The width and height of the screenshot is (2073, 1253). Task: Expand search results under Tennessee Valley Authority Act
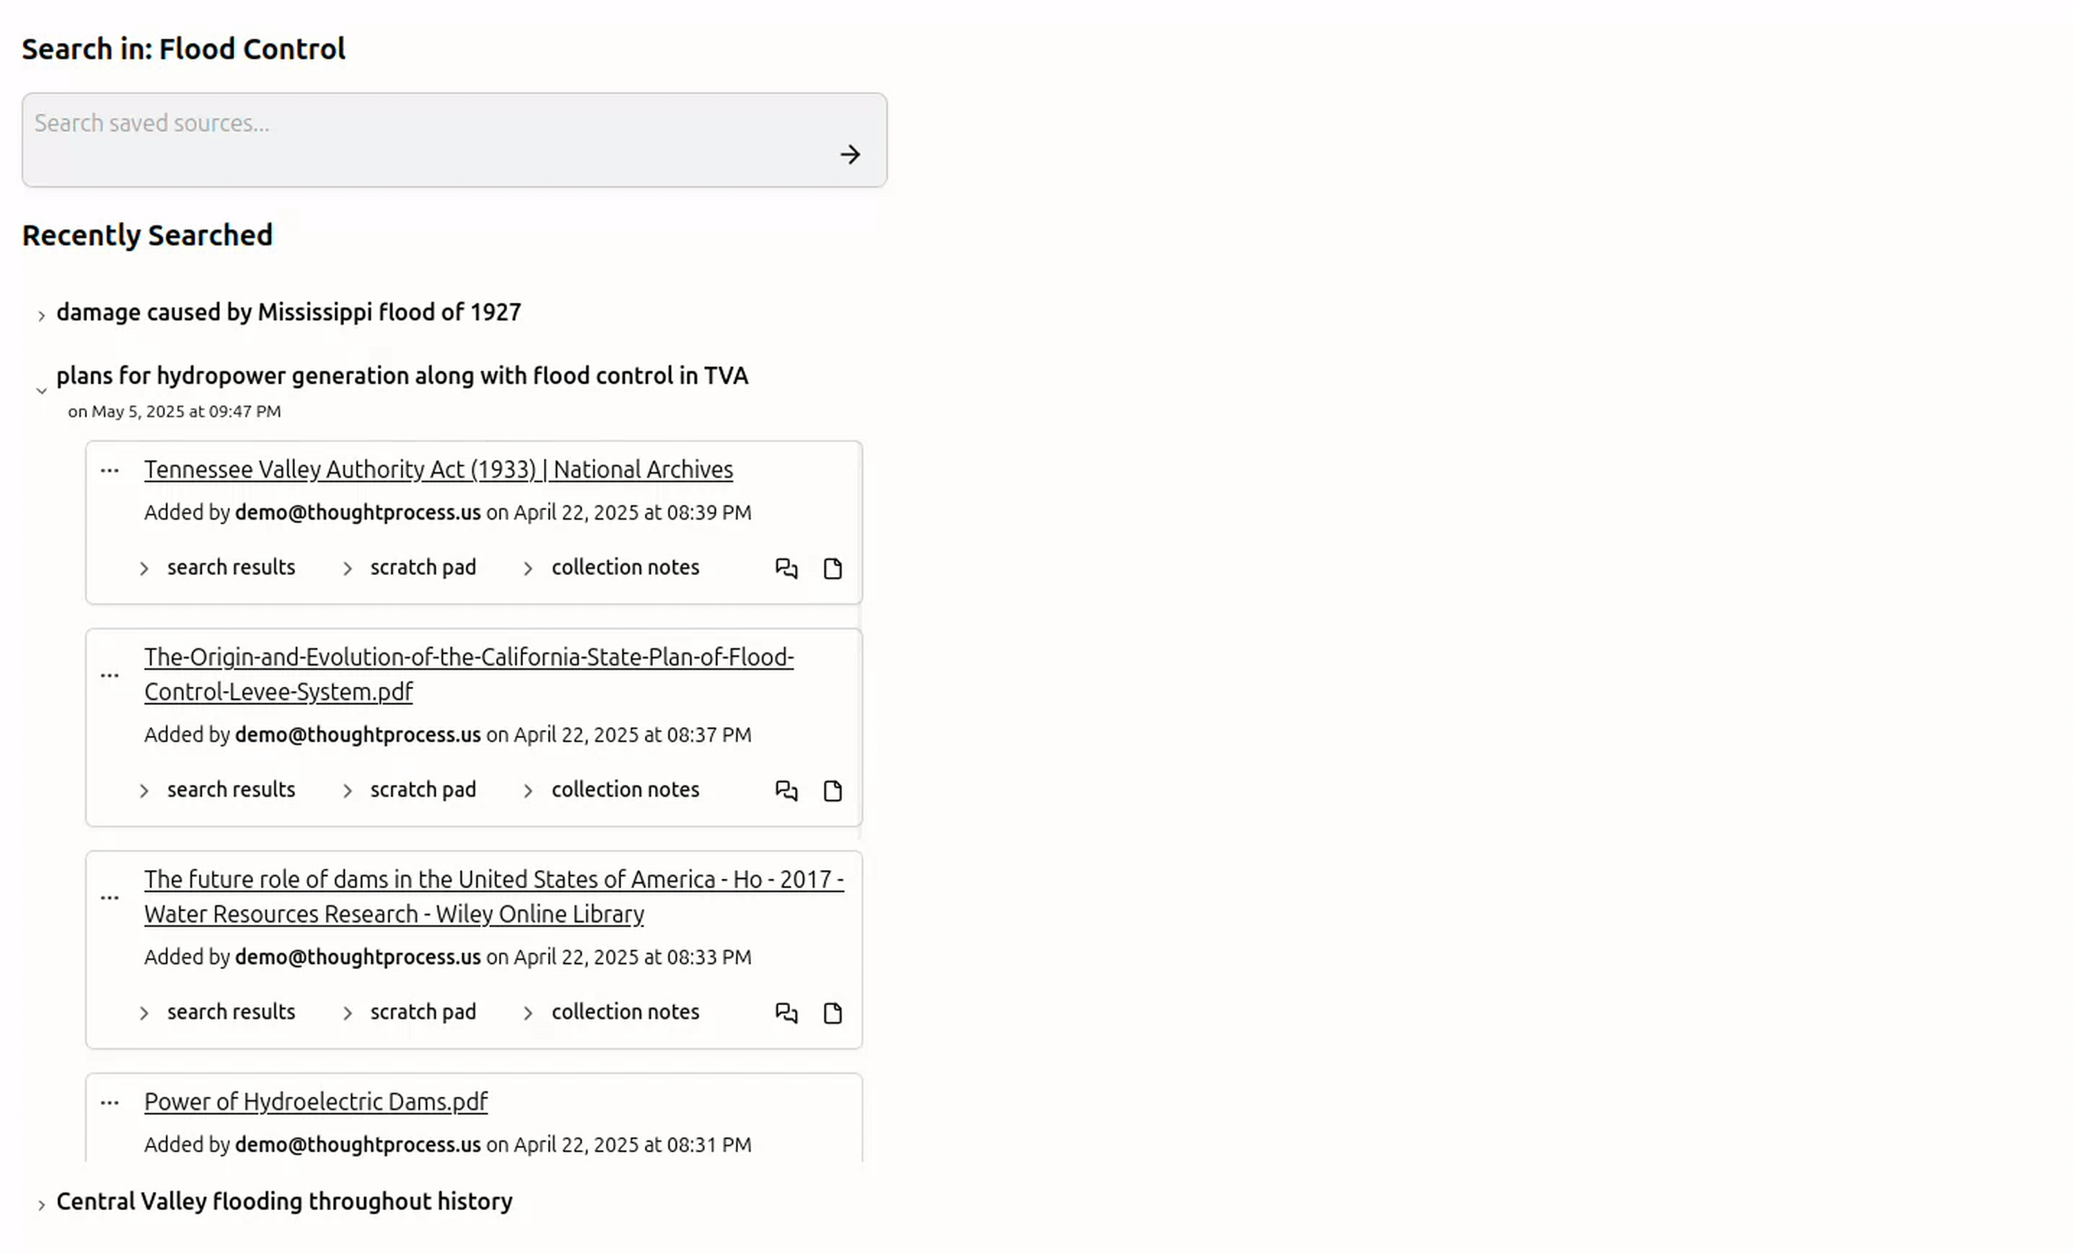point(217,568)
